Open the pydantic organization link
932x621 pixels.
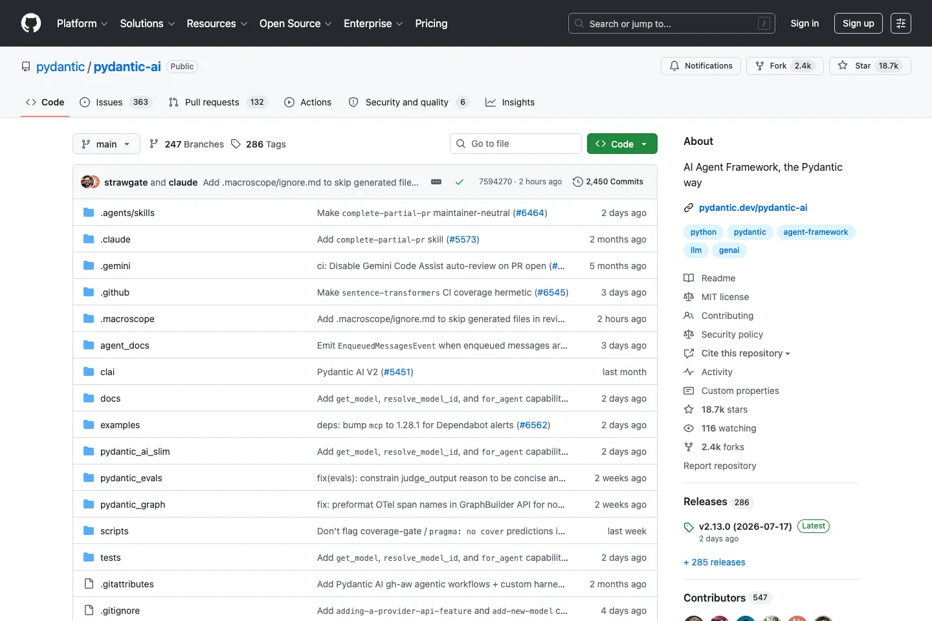tap(60, 67)
